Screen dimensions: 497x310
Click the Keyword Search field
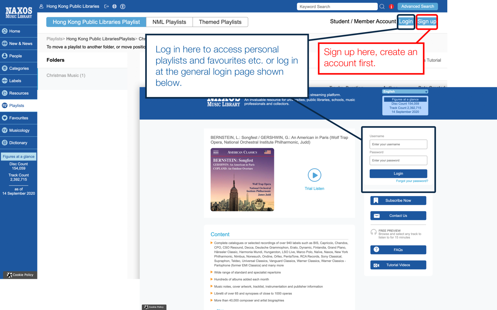tap(337, 7)
